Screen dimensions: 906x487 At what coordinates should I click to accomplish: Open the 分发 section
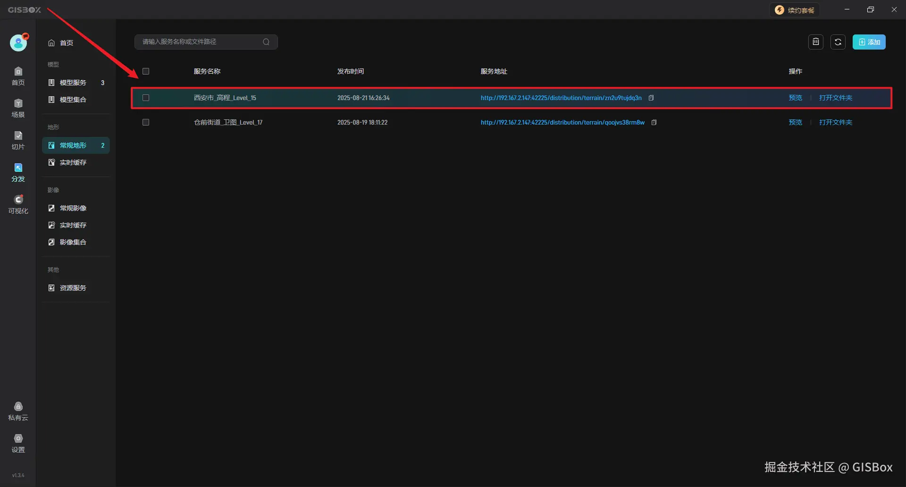point(18,173)
